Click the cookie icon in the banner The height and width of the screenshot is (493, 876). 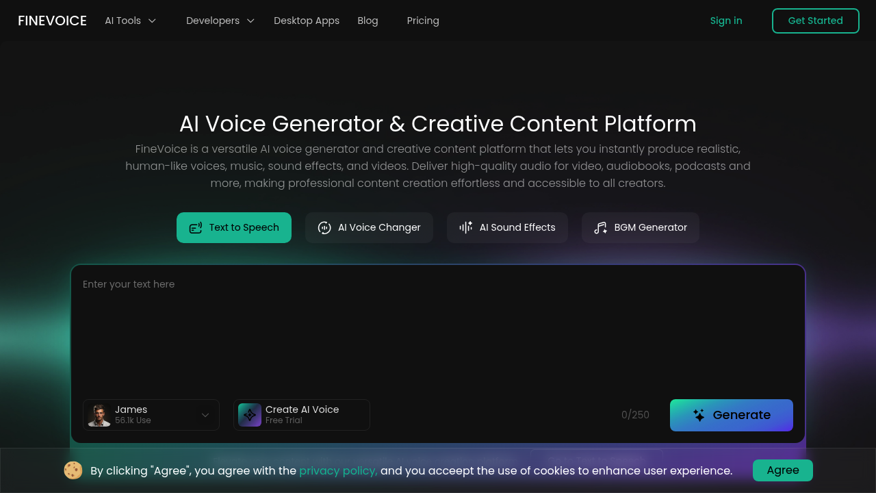pyautogui.click(x=73, y=470)
